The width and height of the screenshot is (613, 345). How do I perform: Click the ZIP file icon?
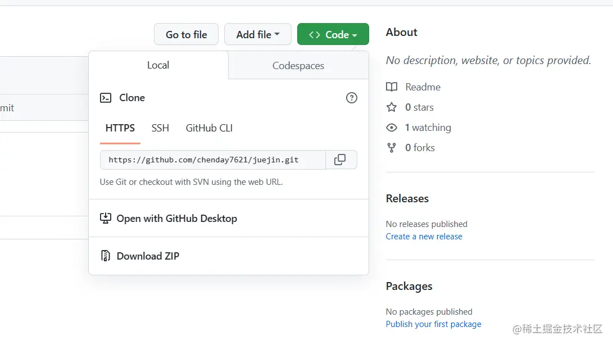[106, 256]
